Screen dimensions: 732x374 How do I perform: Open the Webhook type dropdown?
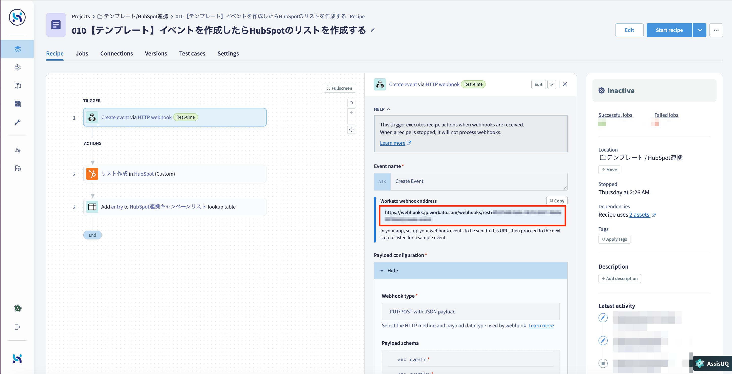471,311
